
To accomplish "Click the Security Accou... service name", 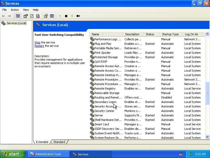I will (108, 106).
